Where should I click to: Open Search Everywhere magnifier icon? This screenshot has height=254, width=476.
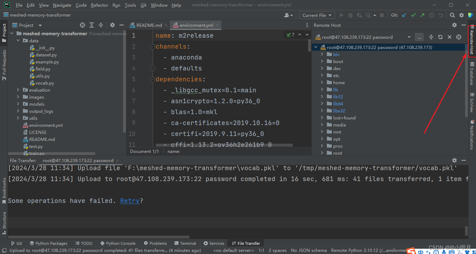(452, 15)
